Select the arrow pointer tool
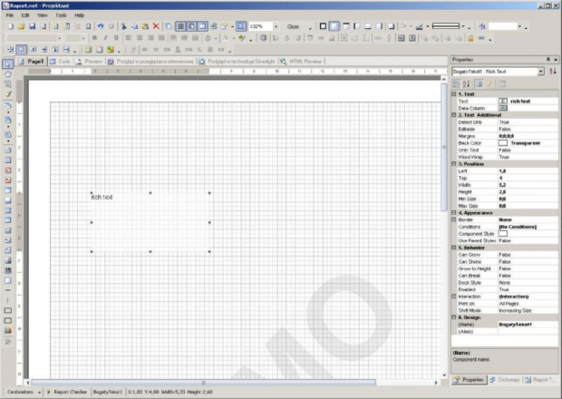This screenshot has width=562, height=399. tap(8, 64)
